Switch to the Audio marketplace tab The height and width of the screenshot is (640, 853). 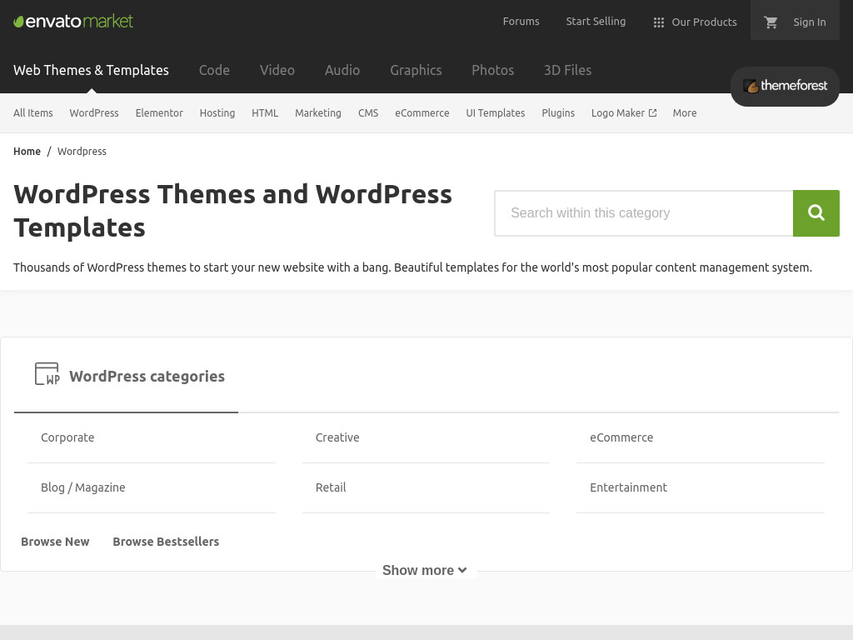(x=342, y=70)
